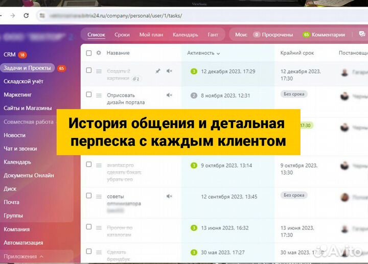Viewport: 368px width, 264px height.
Task: Click grey counter on 8 ноября 2023 activity
Action: click(x=194, y=95)
